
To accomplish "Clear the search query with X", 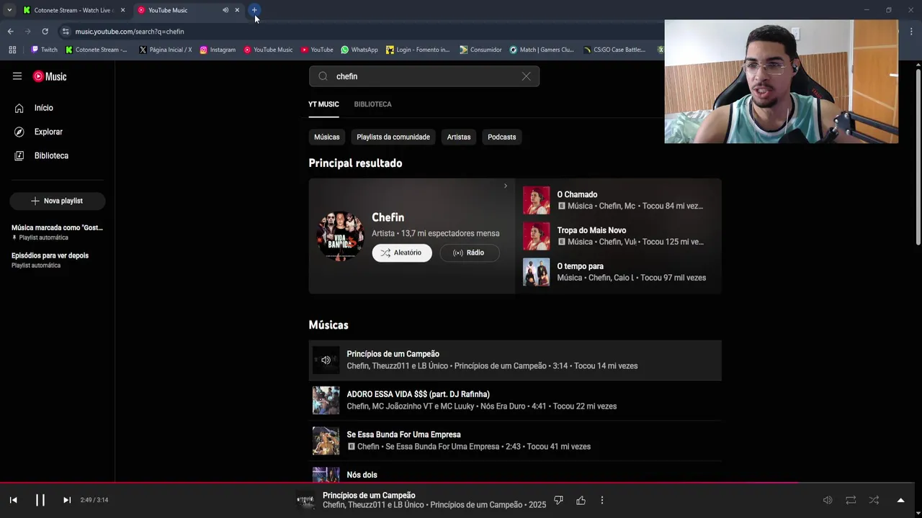I will 527,76.
